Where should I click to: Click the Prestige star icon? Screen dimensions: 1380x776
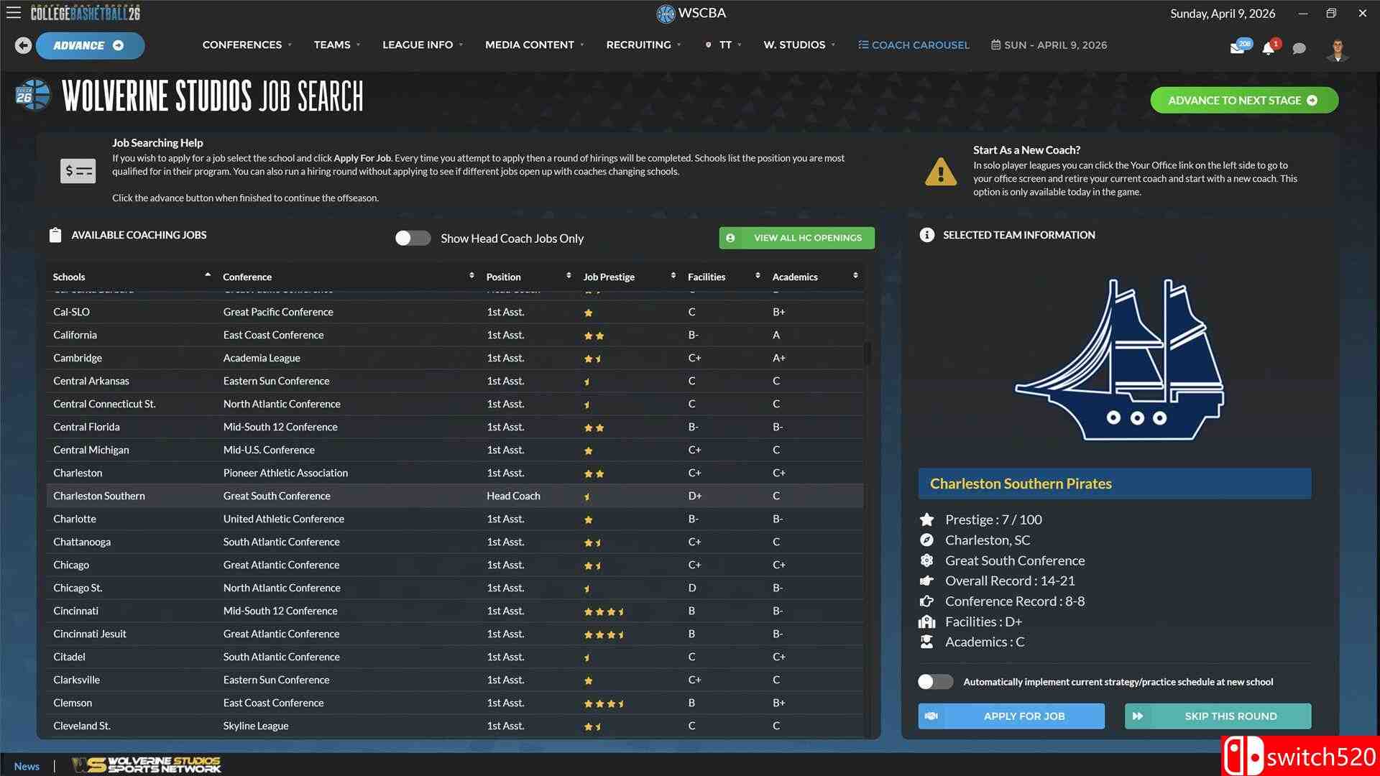[926, 519]
